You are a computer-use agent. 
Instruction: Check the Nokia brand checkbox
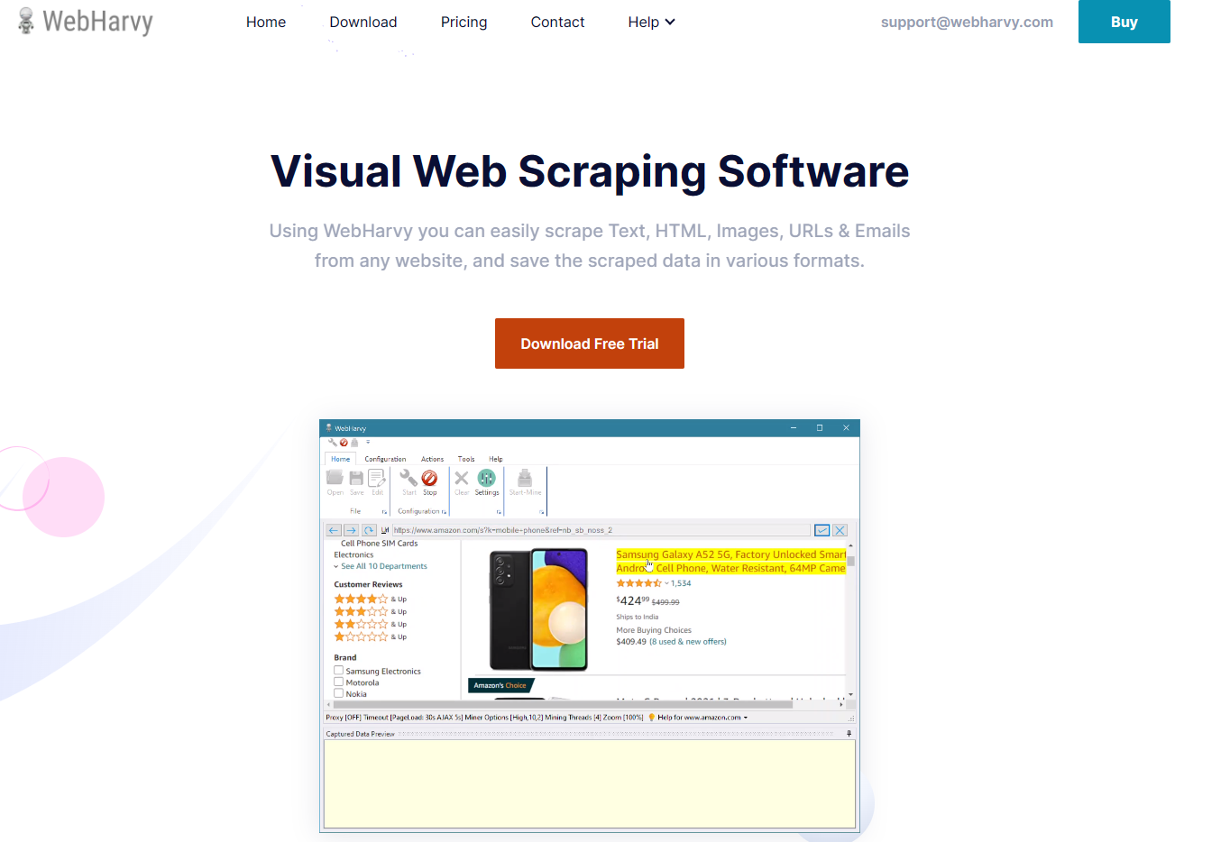pos(339,693)
